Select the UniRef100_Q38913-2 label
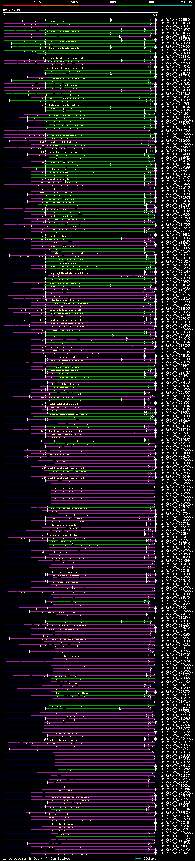The image size is (195, 861). (177, 120)
